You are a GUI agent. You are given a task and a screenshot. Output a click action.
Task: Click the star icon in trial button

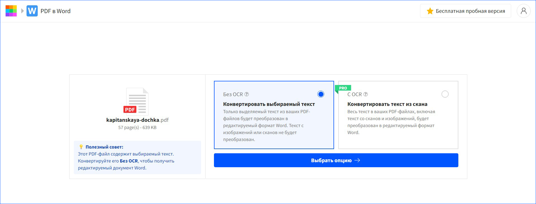[x=430, y=11]
